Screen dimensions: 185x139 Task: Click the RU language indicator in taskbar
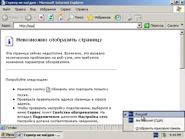(156, 135)
